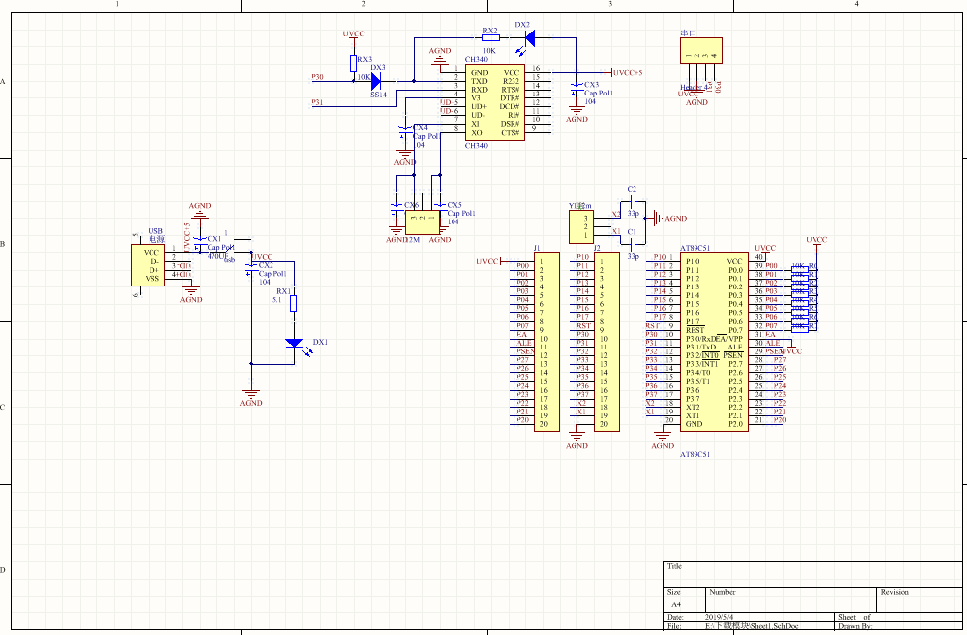Click the CX6 capacitor designator label
This screenshot has width=967, height=635.
point(411,205)
